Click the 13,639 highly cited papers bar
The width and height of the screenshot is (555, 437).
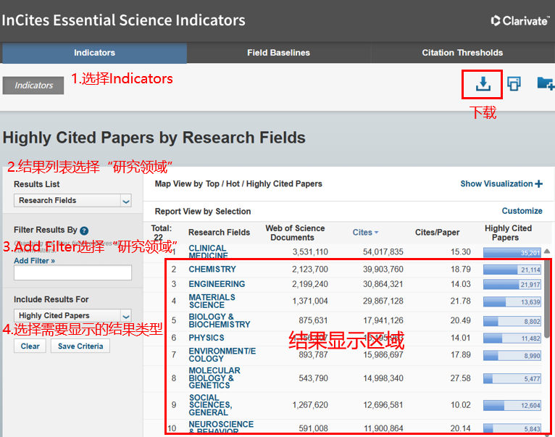(x=512, y=301)
